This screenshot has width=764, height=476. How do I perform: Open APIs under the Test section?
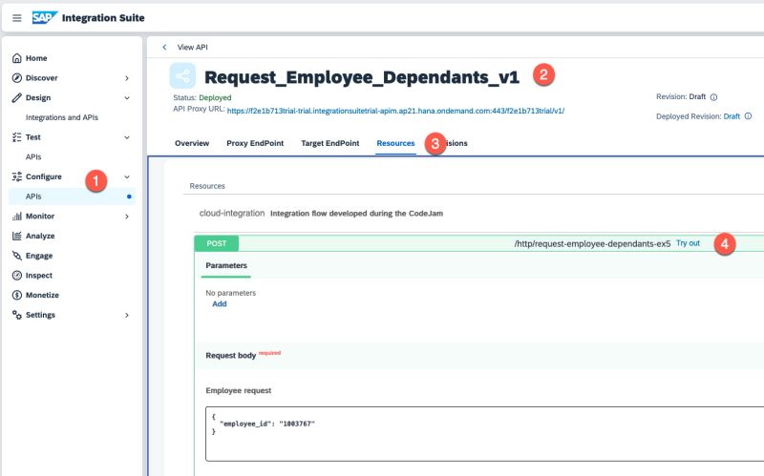tap(33, 157)
